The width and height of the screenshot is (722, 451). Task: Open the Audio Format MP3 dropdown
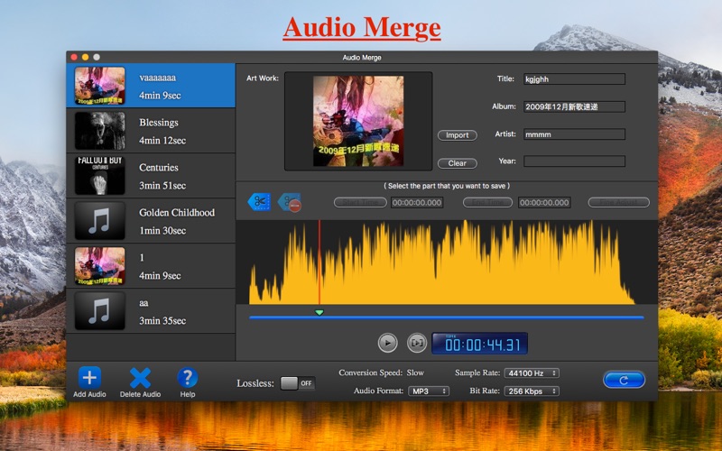click(429, 391)
